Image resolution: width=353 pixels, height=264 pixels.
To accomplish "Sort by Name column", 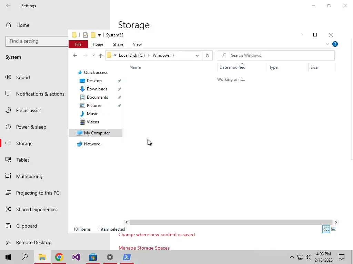I will point(135,67).
